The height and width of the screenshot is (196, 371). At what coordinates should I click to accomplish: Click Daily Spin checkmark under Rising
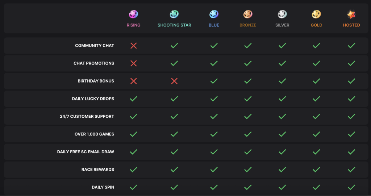pyautogui.click(x=133, y=187)
